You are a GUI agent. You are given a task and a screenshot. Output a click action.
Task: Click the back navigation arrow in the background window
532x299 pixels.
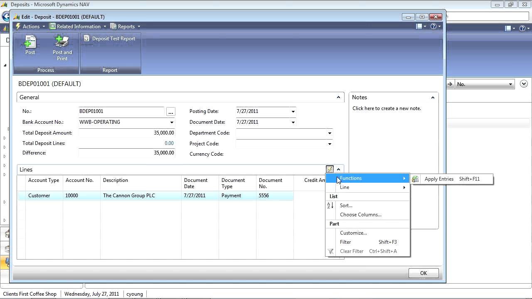pyautogui.click(x=6, y=17)
